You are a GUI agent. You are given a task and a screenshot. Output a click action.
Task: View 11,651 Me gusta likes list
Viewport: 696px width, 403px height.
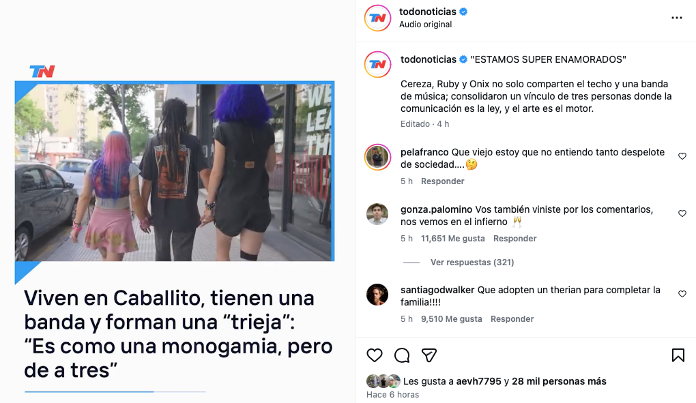[x=453, y=239]
